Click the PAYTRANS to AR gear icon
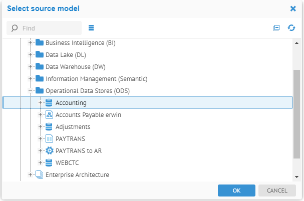The width and height of the screenshot is (304, 201). tap(49, 151)
